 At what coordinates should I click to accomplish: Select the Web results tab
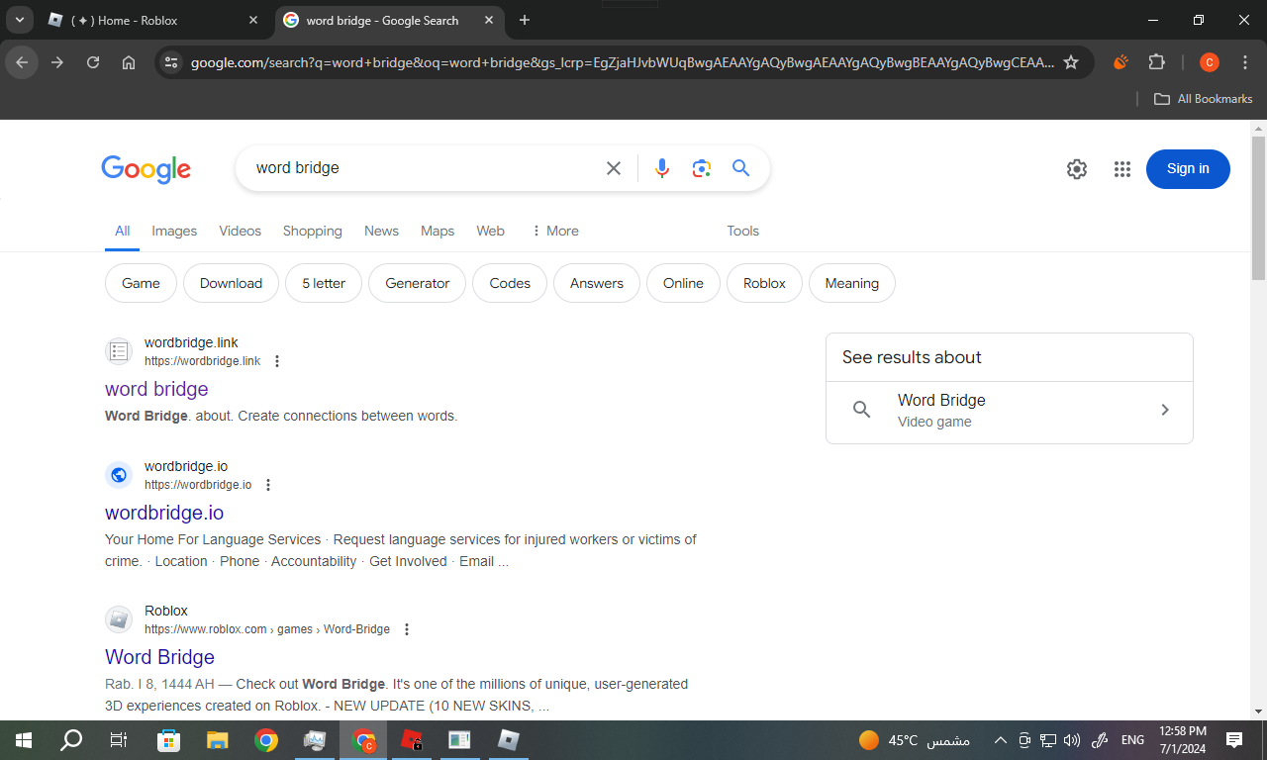(491, 231)
